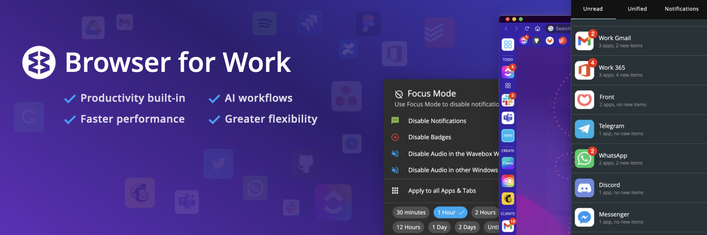Go back with the browser back arrow
This screenshot has width=707, height=235.
(x=506, y=29)
